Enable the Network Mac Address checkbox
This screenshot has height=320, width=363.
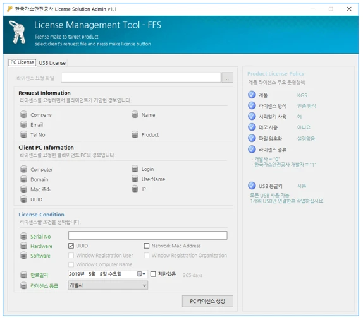(147, 246)
